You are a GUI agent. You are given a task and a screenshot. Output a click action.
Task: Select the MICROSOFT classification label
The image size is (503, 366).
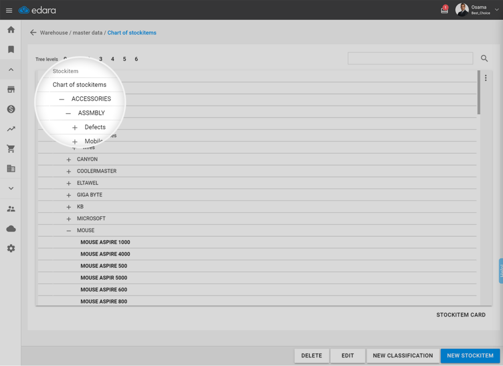(91, 219)
